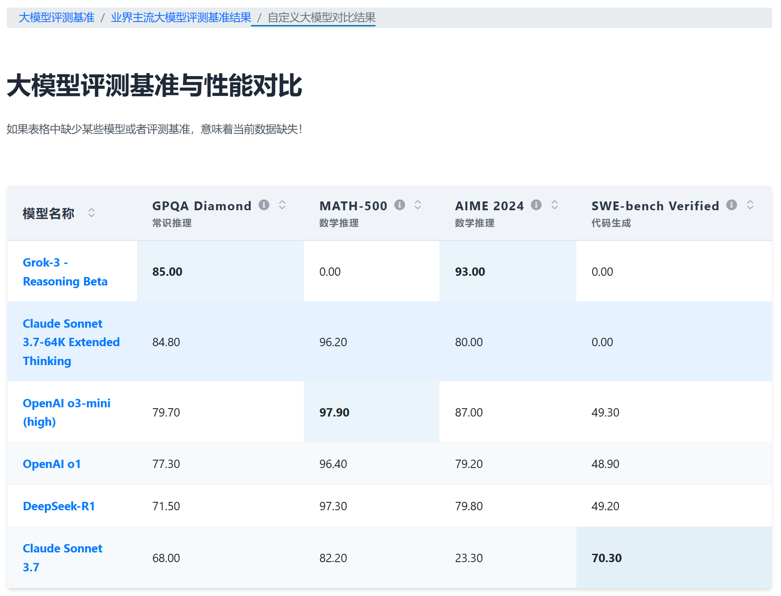Screen dimensions: 781x596
Task: Click the 79.80 AIME score cell
Action: click(508, 506)
